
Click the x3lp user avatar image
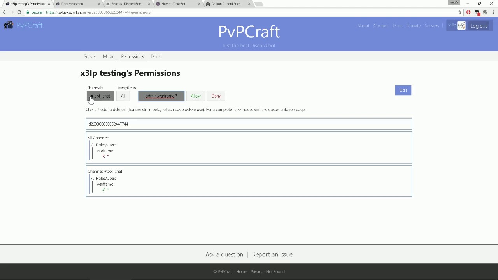click(461, 26)
